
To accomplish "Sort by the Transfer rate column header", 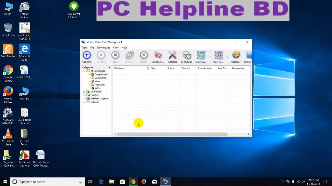I will [207, 68].
